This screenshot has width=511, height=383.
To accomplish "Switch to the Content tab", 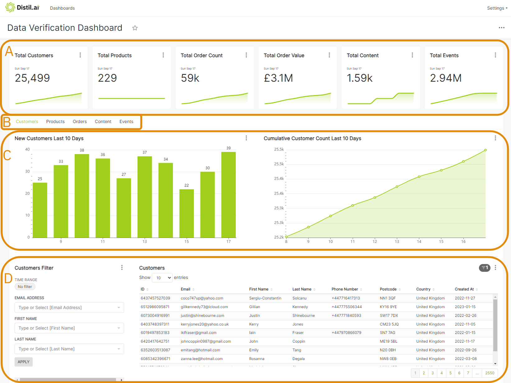I will click(x=103, y=121).
